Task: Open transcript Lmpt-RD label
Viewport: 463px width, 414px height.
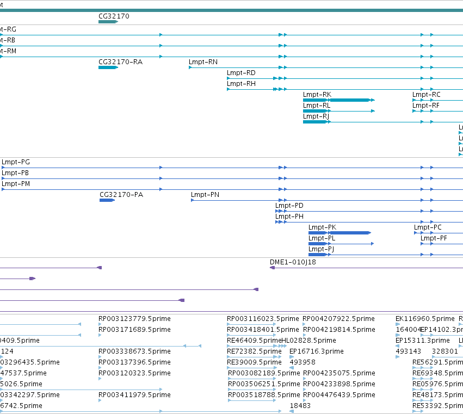Action: 241,73
